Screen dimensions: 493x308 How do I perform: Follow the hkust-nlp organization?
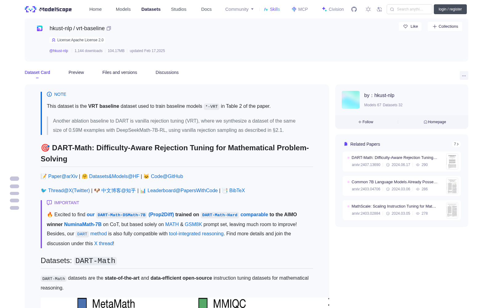tap(366, 122)
